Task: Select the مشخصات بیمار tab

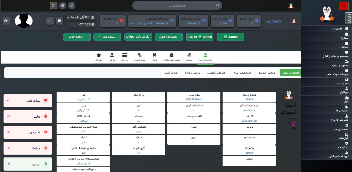Action: pyautogui.click(x=206, y=57)
